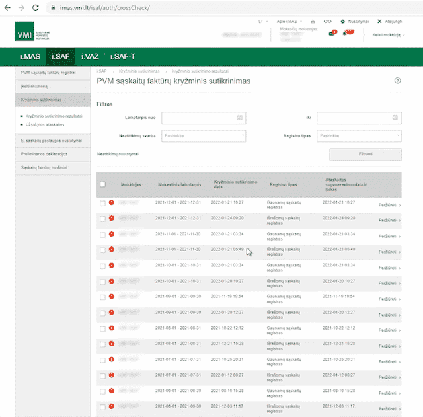This screenshot has width=423, height=417.
Task: Open the sitemap icon in top bar
Action: [x=313, y=22]
